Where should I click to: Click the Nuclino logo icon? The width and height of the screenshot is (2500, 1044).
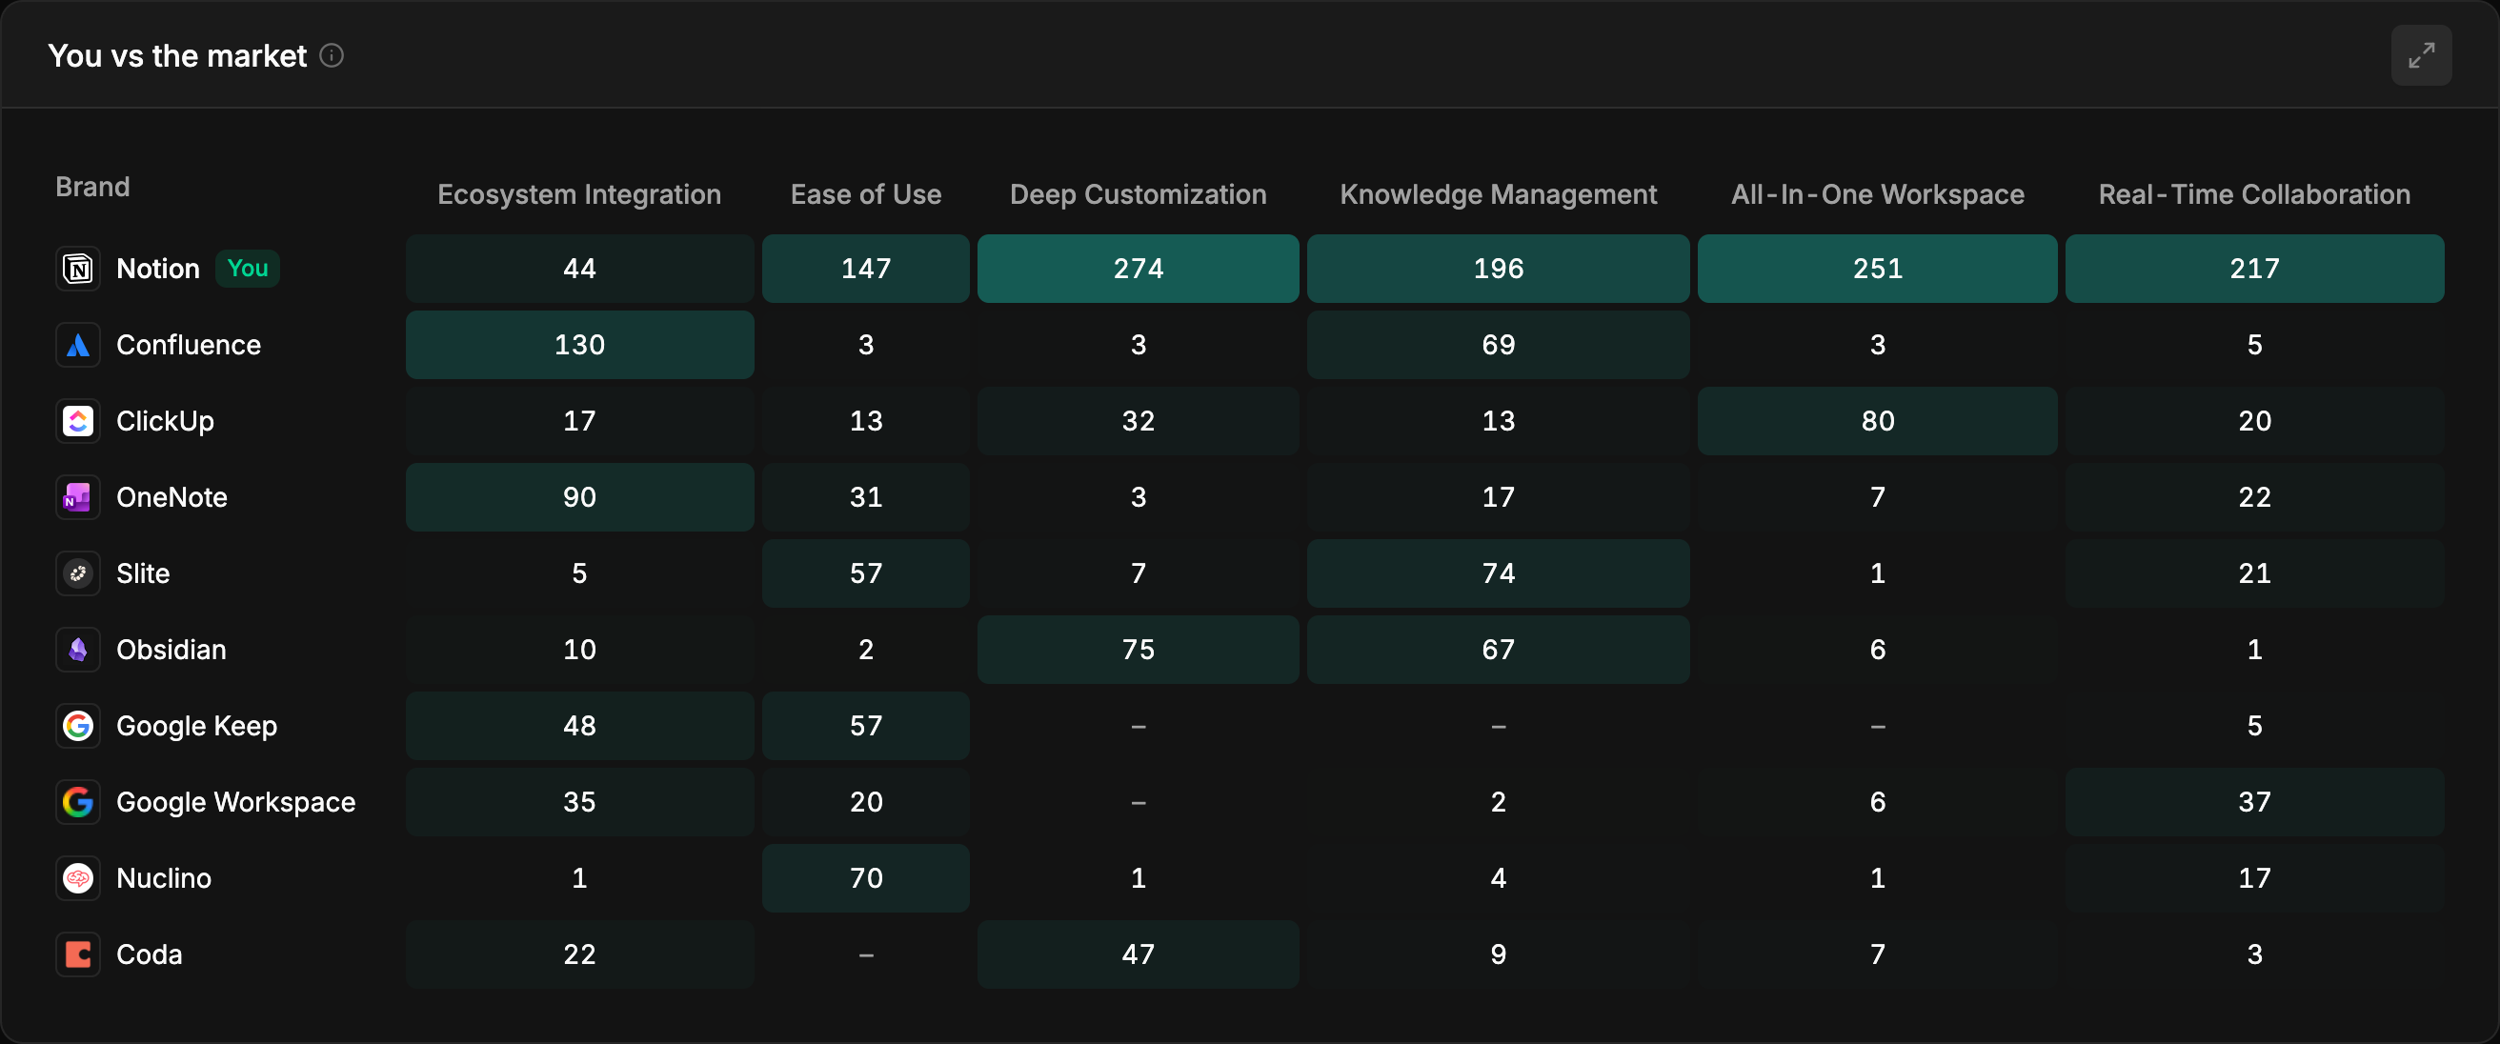(77, 878)
